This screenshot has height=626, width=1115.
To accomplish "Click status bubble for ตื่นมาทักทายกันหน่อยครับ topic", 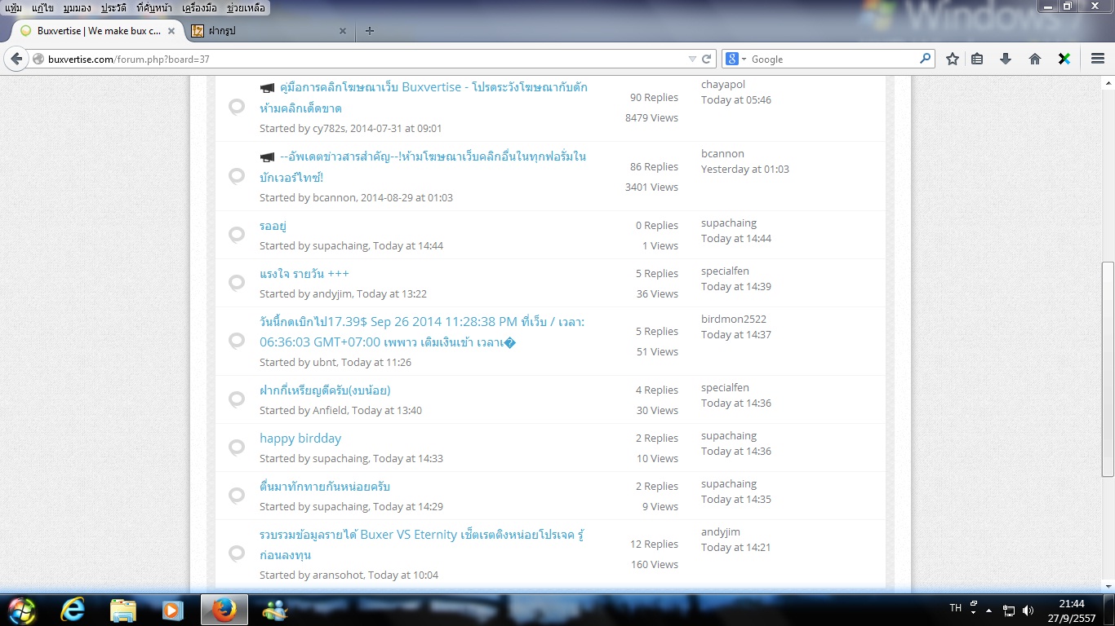I will point(237,496).
